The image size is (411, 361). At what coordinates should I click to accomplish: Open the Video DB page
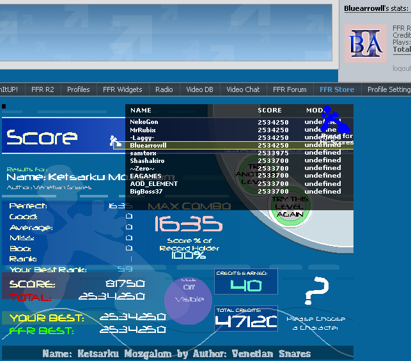(199, 89)
